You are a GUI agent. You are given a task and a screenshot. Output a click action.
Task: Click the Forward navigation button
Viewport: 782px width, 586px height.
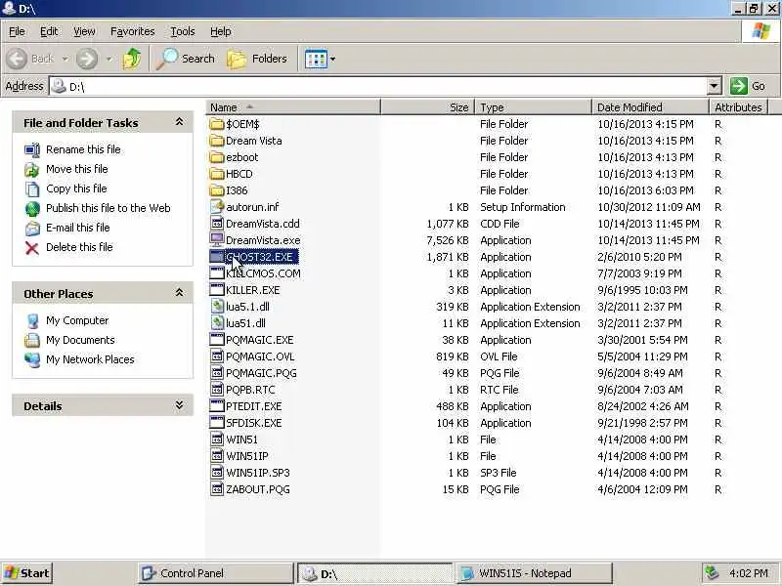pos(87,59)
